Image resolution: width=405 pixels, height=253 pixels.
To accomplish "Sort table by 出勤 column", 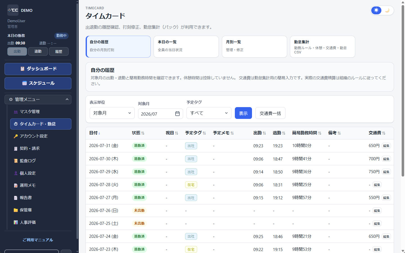I will tap(260, 133).
